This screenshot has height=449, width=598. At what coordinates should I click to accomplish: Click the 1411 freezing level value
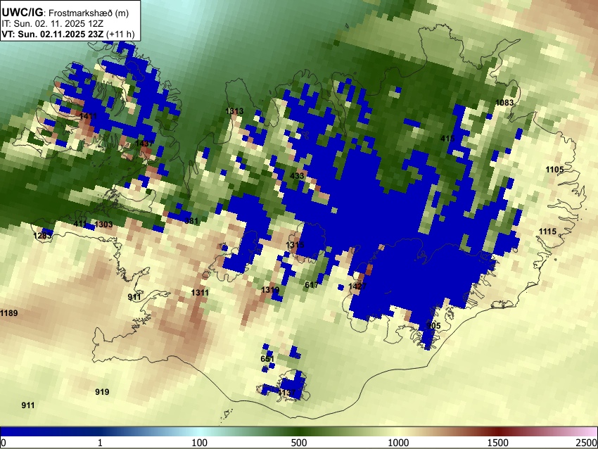[x=88, y=116]
